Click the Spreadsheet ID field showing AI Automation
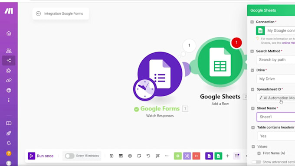The image size is (295, 166). (x=276, y=98)
